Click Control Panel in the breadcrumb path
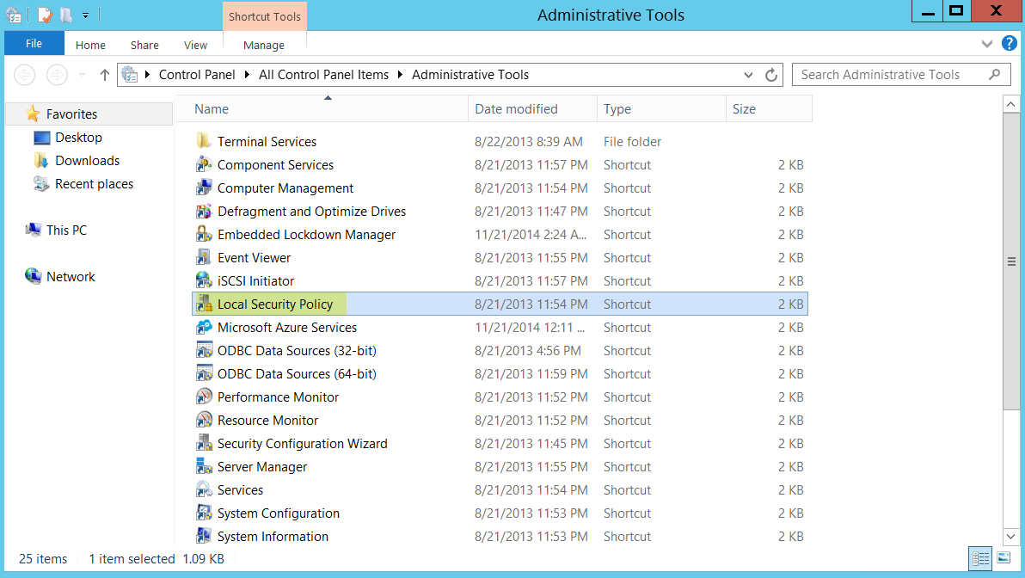Screen dimensions: 1025x578 click(197, 75)
